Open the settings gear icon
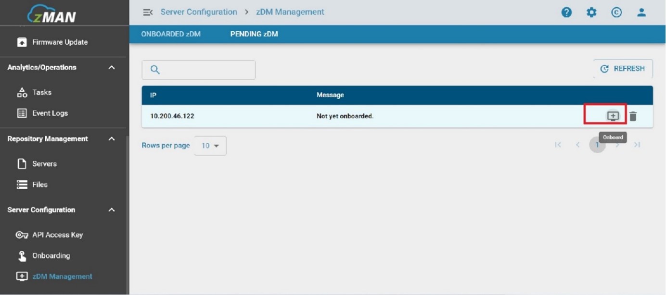The width and height of the screenshot is (666, 295). click(591, 12)
